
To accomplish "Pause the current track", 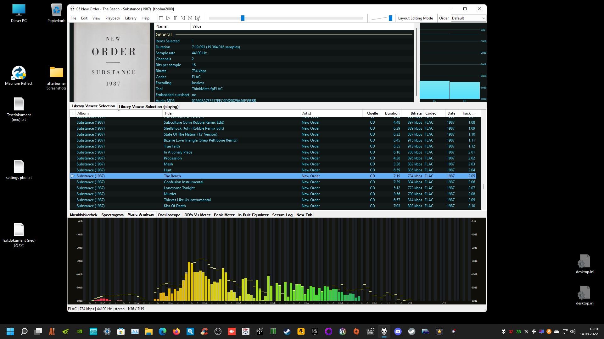I will click(176, 18).
